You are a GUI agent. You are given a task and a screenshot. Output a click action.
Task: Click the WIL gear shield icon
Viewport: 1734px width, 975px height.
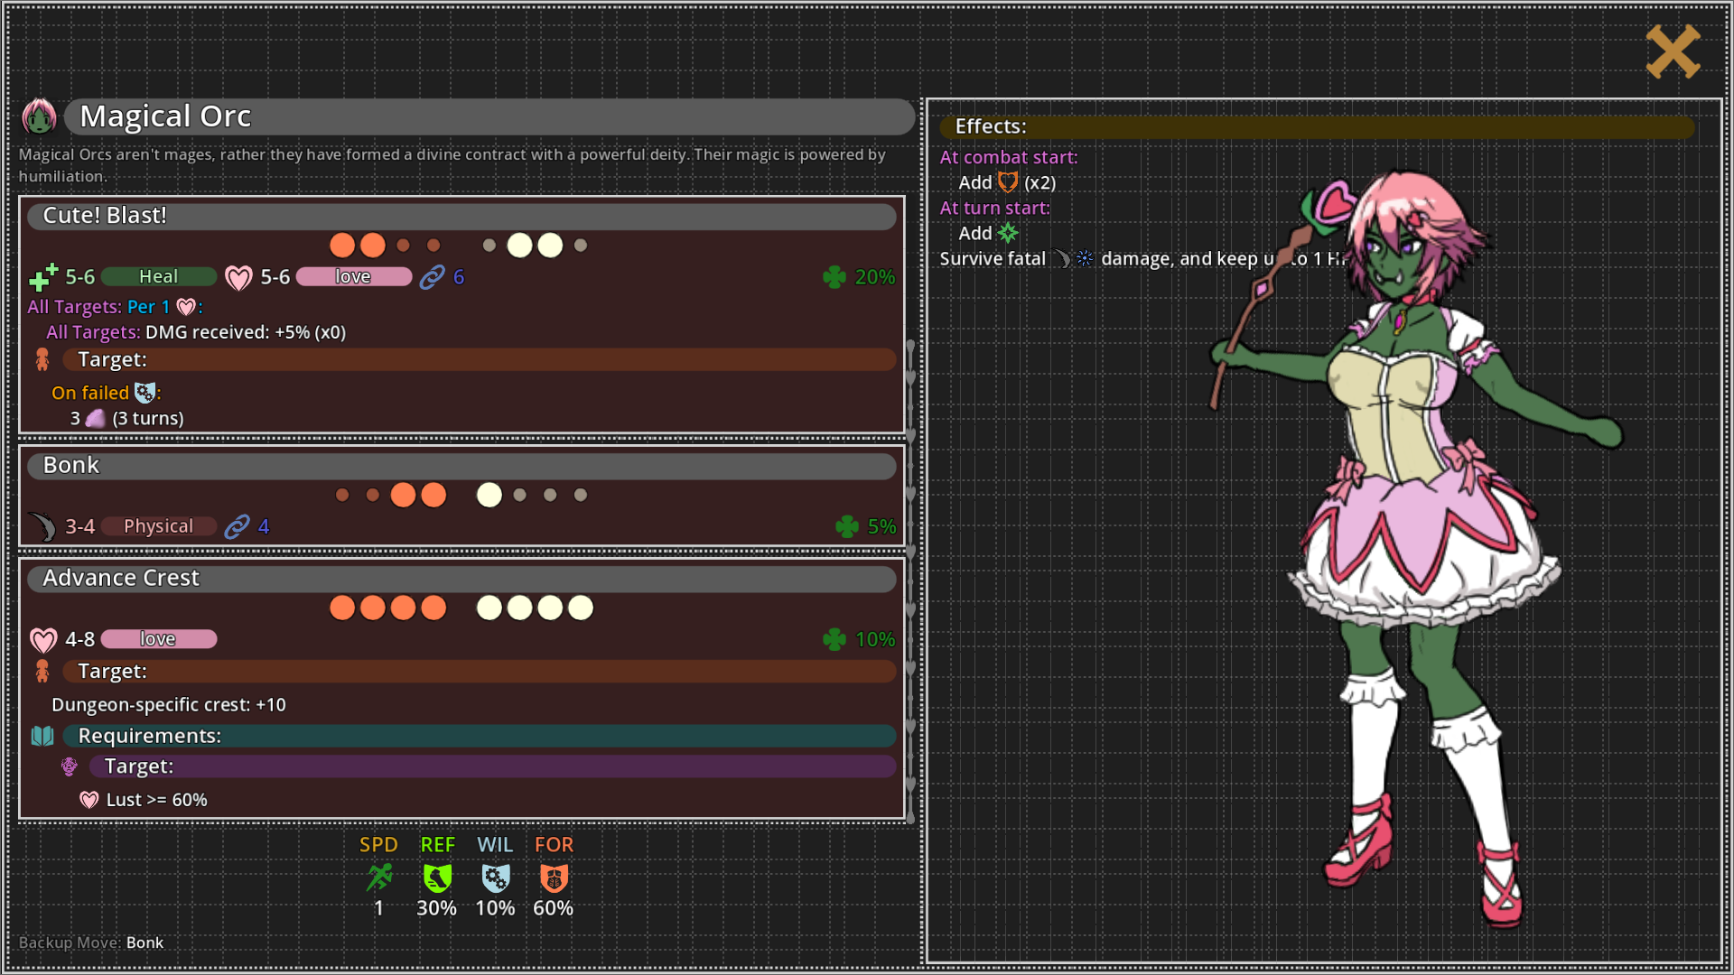(495, 877)
